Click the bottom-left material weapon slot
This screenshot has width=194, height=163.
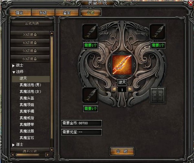tap(90, 95)
